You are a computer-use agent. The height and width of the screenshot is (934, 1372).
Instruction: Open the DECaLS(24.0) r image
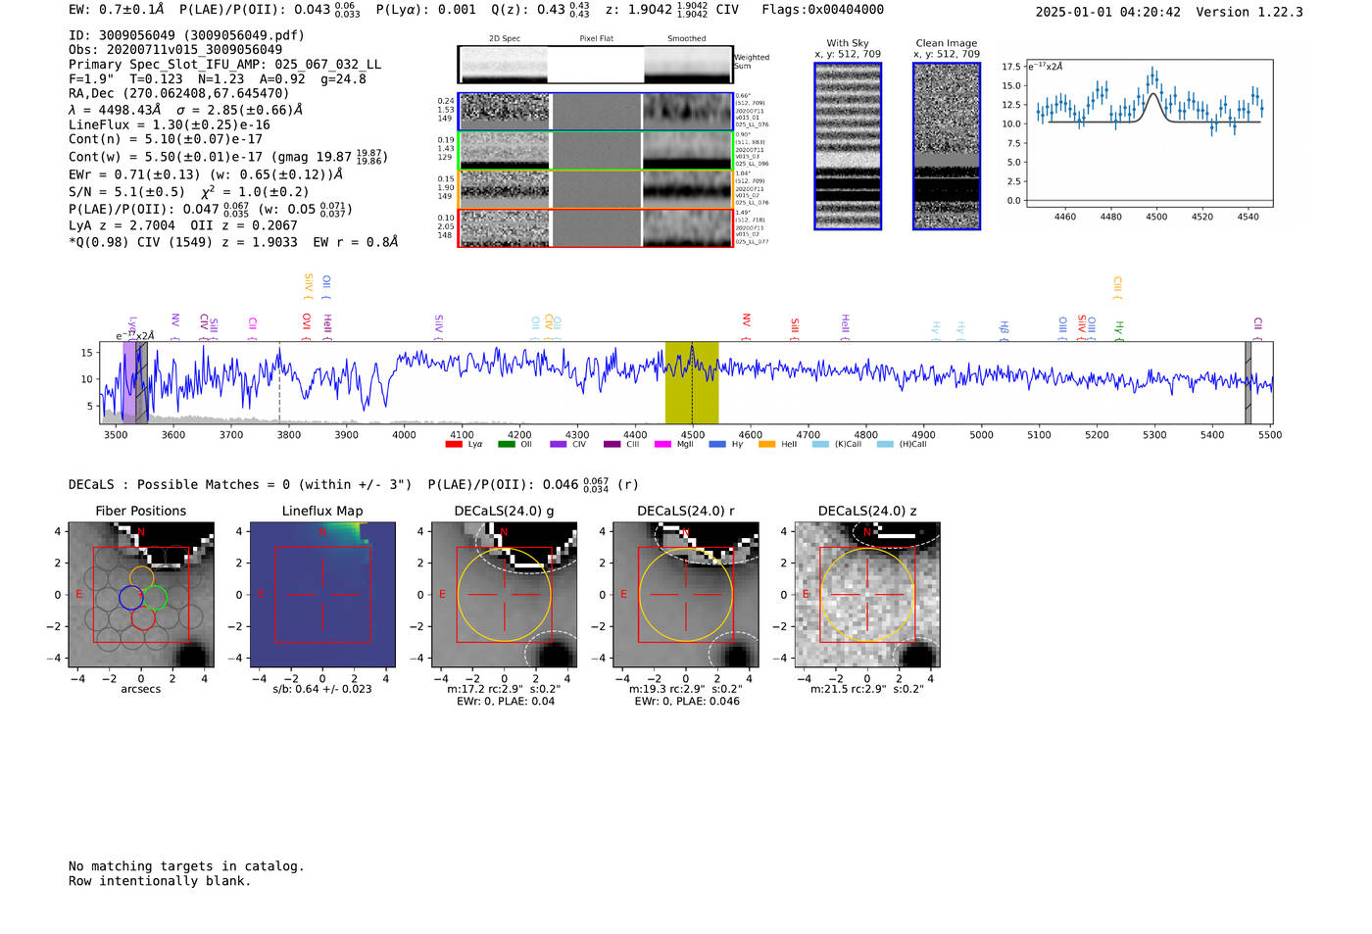pyautogui.click(x=686, y=595)
